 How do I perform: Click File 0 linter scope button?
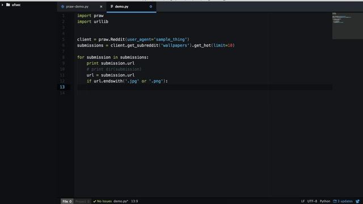point(67,202)
